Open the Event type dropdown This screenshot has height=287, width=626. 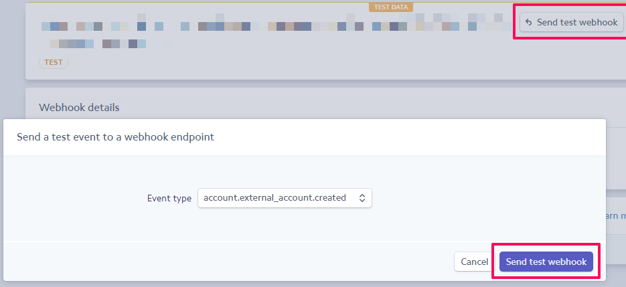285,198
